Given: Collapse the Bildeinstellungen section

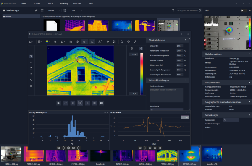Looking at the screenshot, I should [186, 40].
